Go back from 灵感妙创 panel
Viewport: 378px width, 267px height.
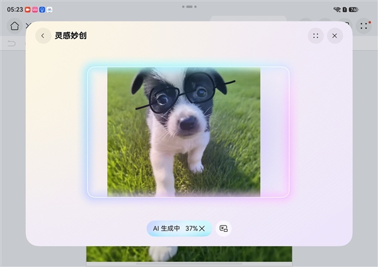coord(43,36)
